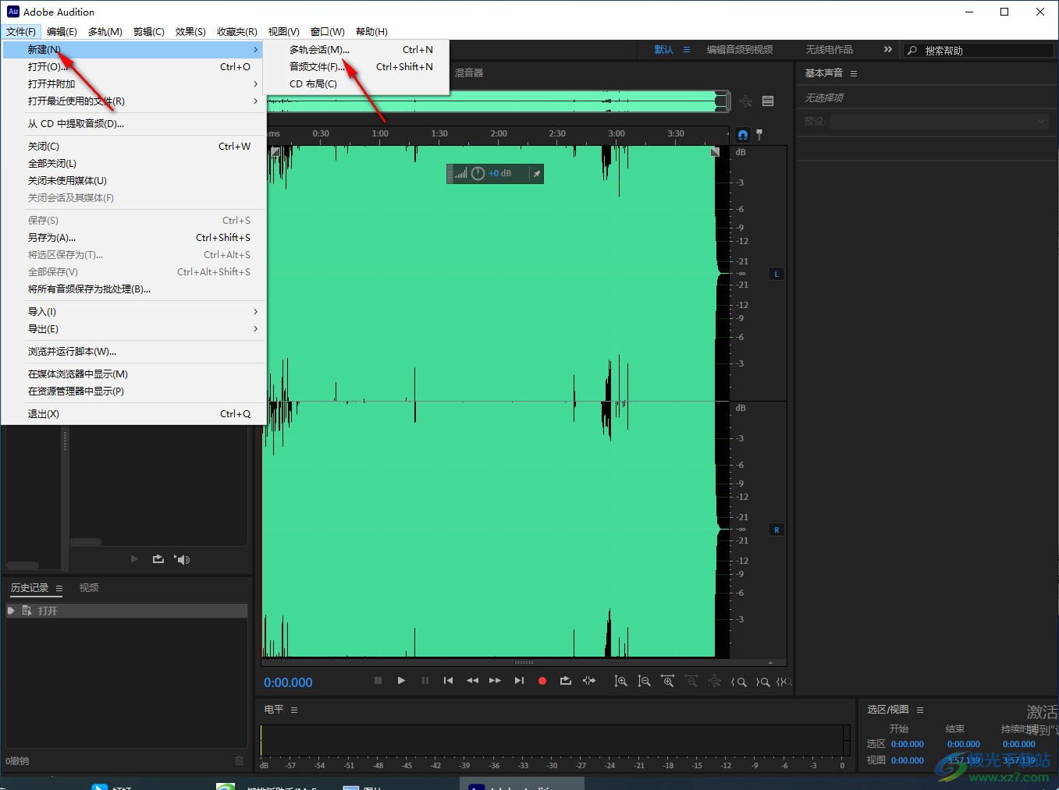1059x790 pixels.
Task: Click Zoom In time icon
Action: 667,681
